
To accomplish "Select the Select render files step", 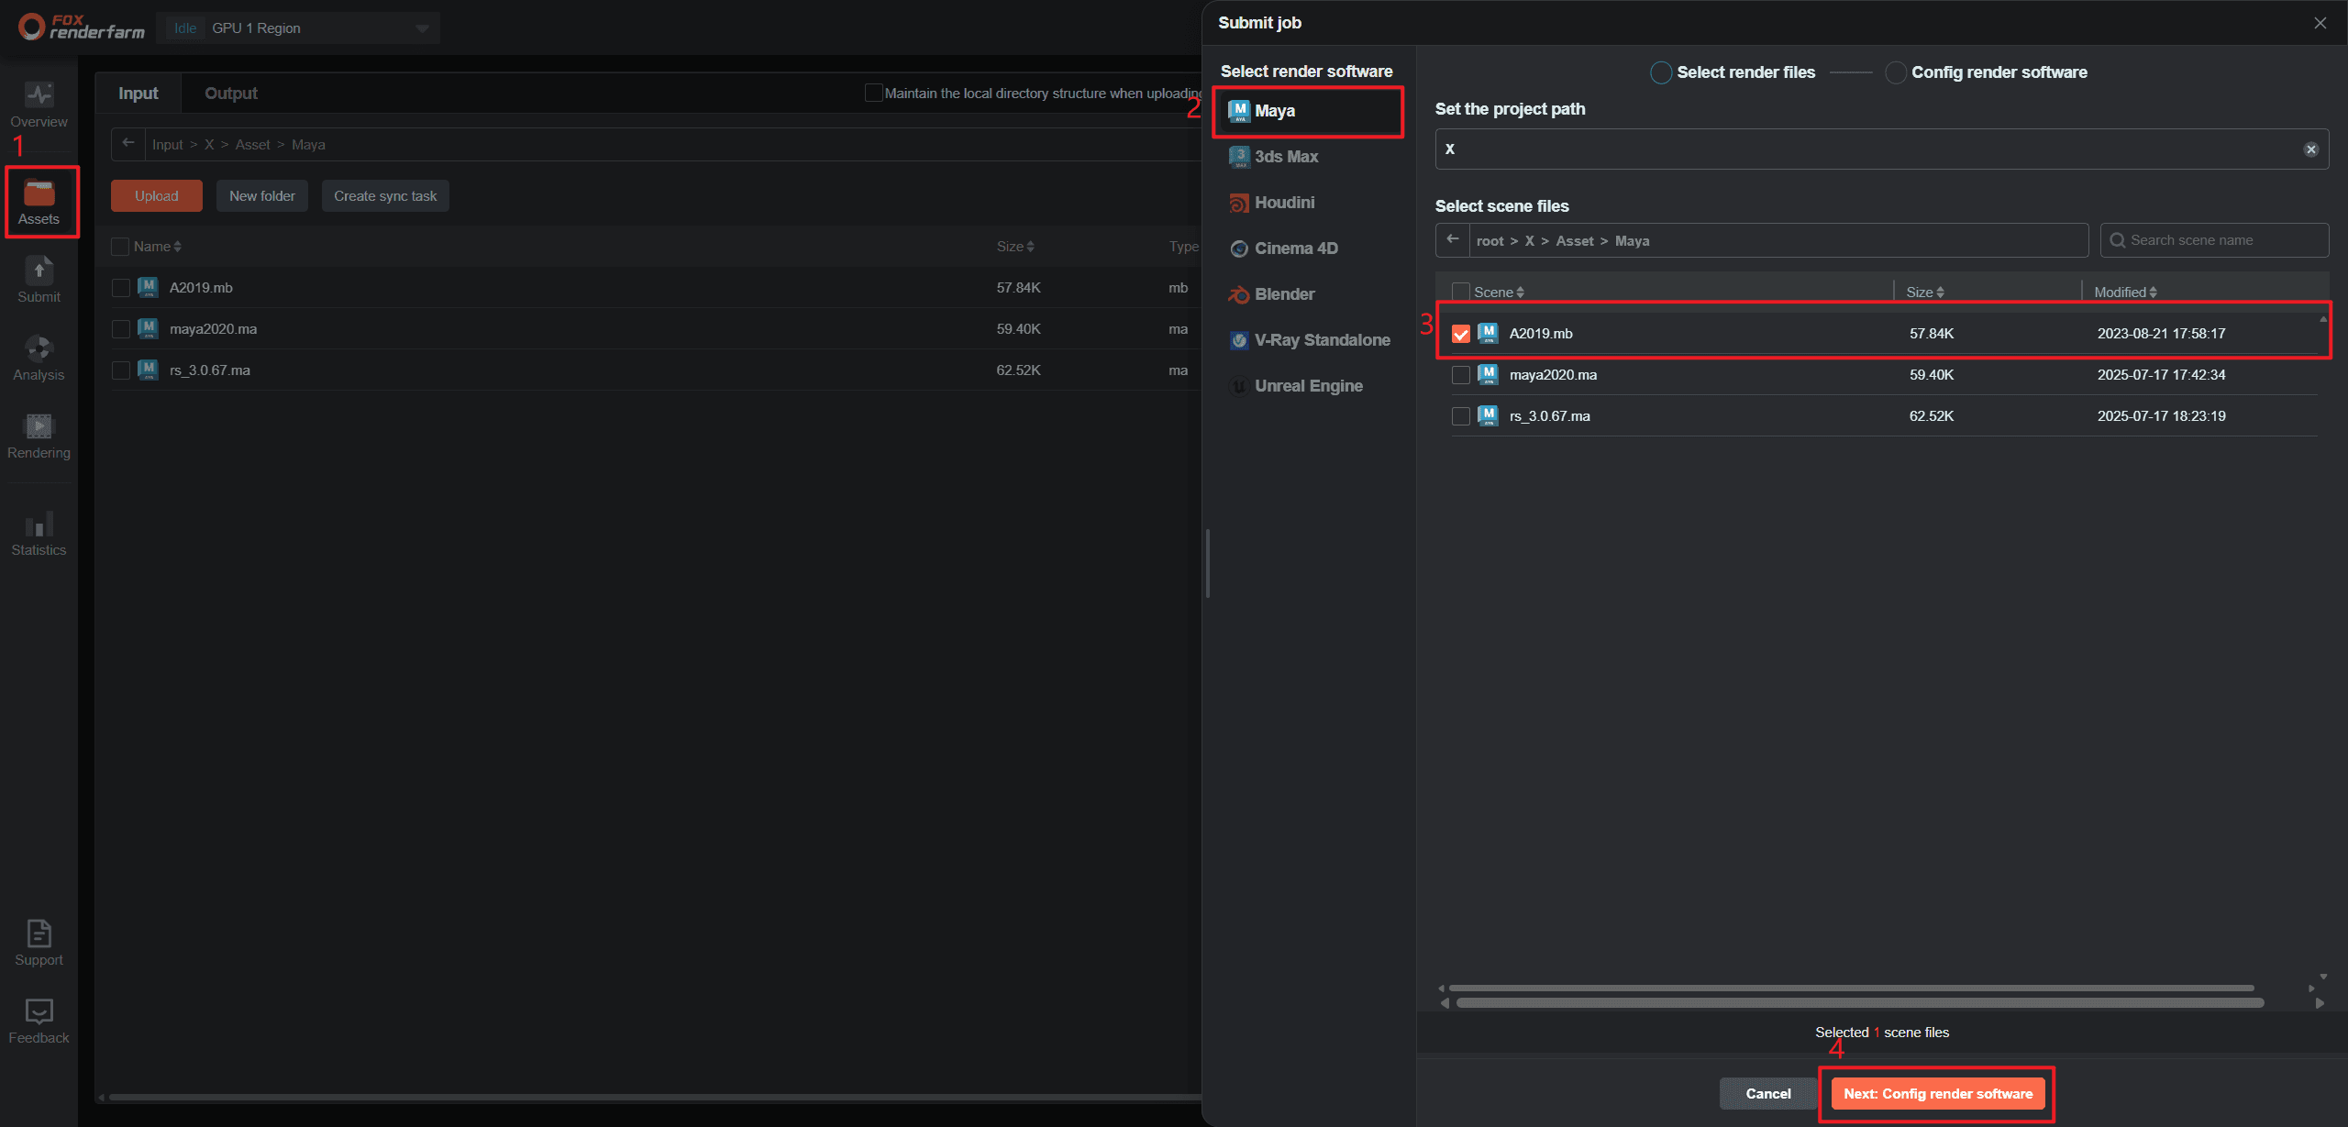I will (x=1733, y=72).
